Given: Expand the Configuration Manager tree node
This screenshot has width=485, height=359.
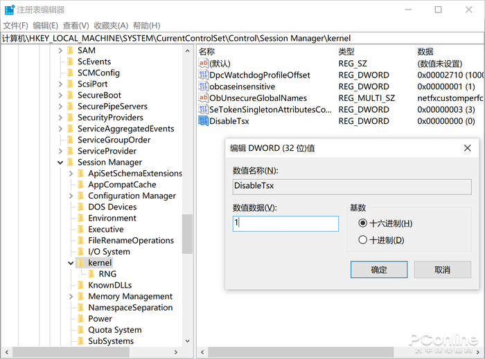Looking at the screenshot, I should click(x=71, y=196).
